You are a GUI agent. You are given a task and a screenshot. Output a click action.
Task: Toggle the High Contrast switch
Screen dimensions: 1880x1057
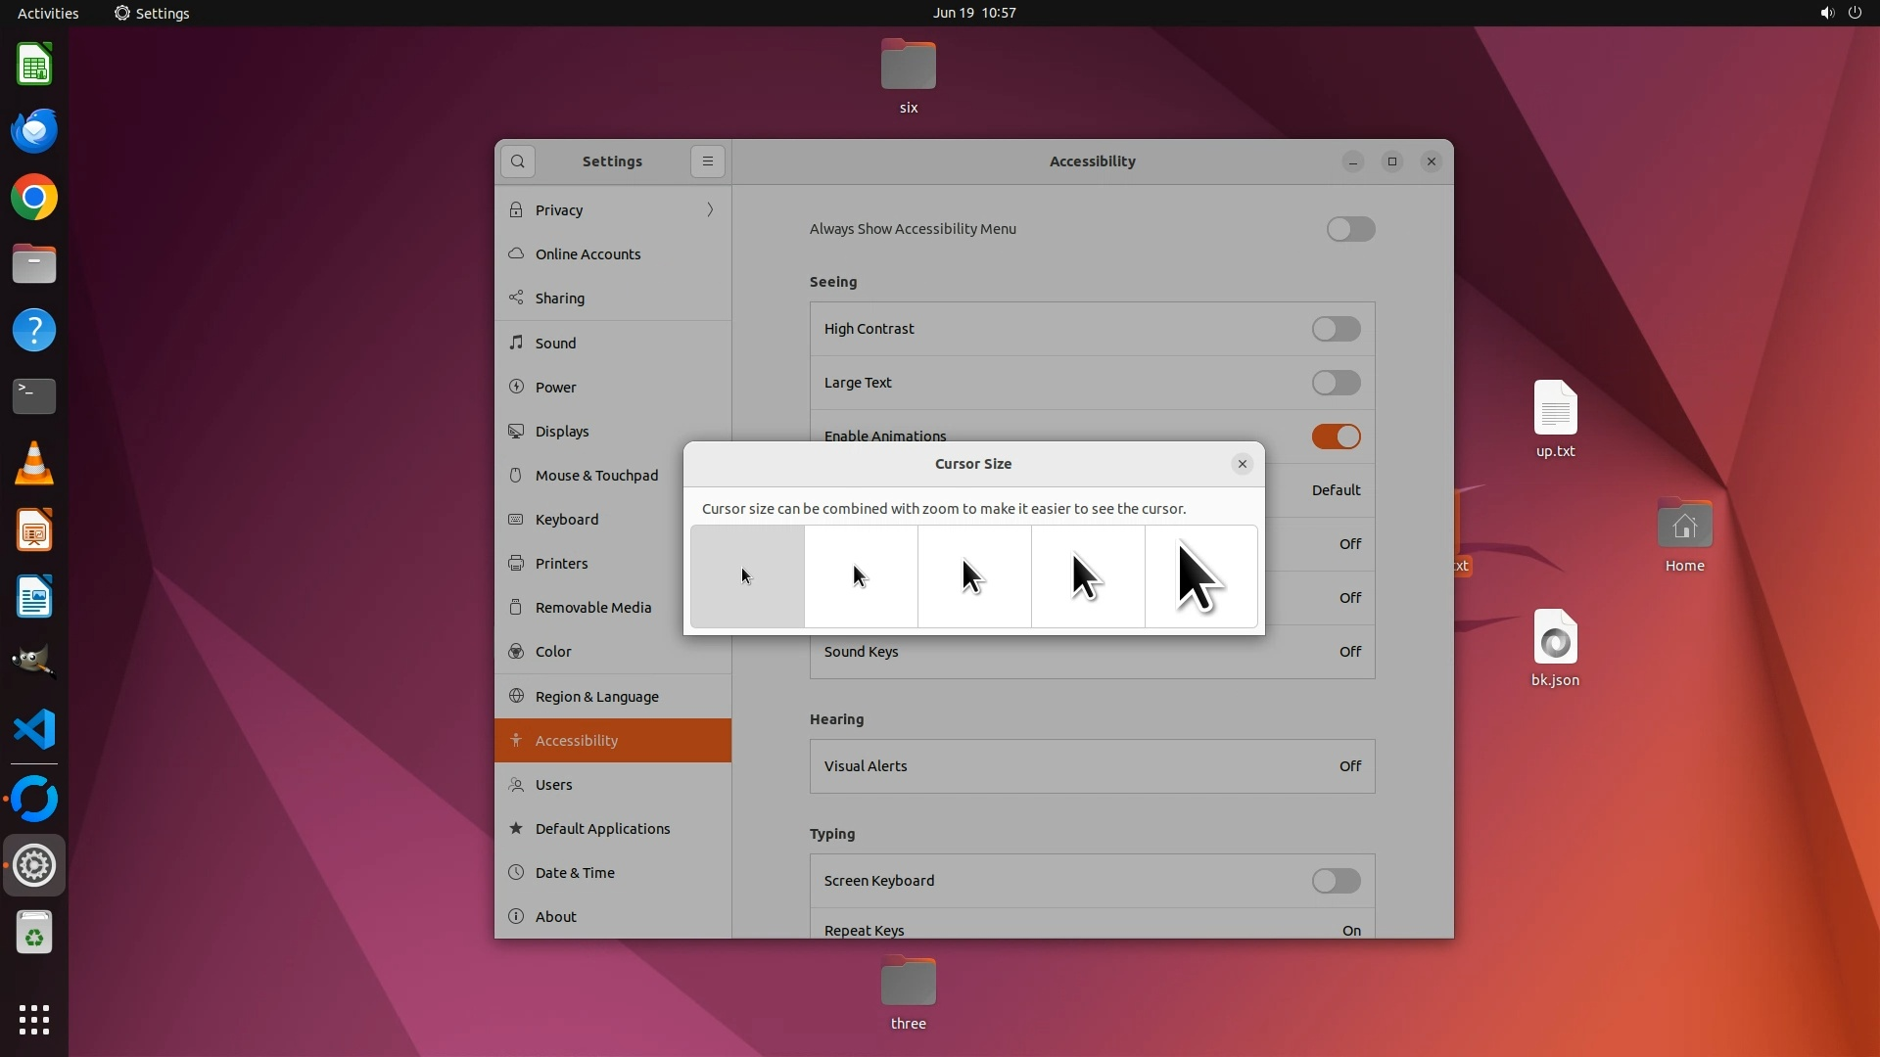pos(1336,329)
